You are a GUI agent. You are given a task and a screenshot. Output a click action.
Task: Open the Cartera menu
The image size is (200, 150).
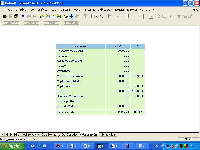(x=65, y=10)
